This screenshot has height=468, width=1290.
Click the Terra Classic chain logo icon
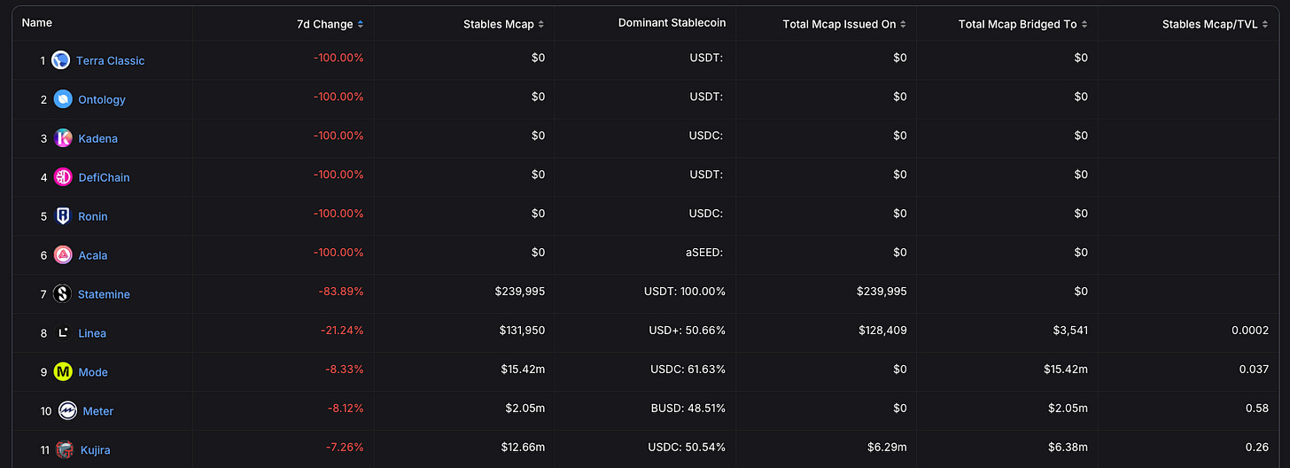click(x=61, y=60)
